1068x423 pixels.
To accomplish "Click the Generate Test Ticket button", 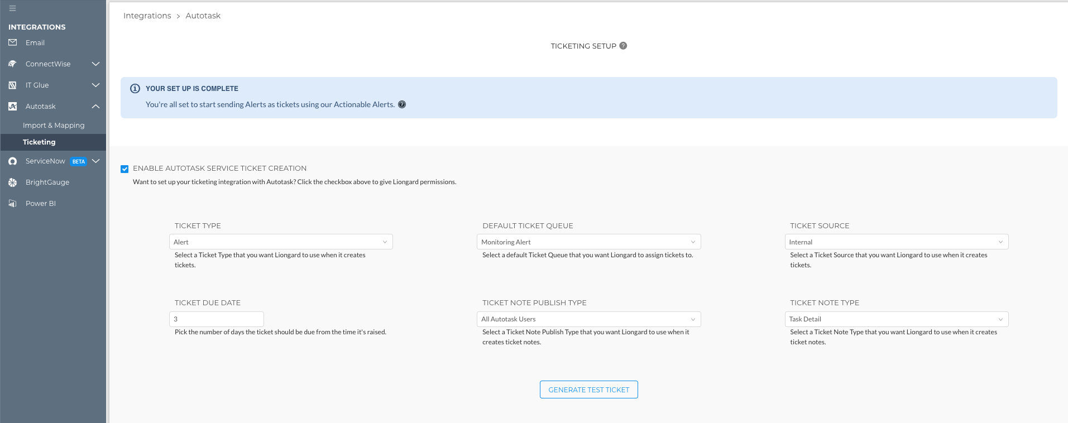I will (588, 390).
